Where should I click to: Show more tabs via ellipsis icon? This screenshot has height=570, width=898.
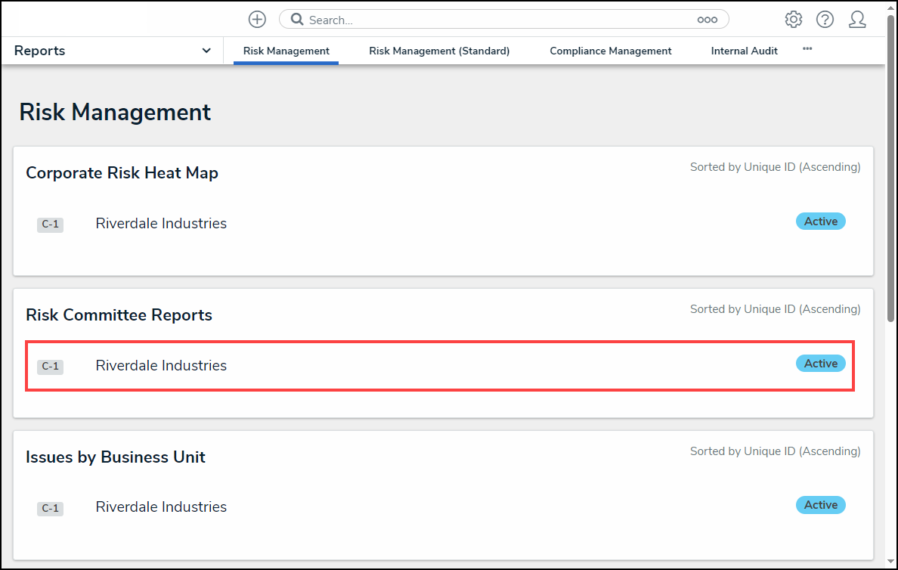pyautogui.click(x=807, y=49)
